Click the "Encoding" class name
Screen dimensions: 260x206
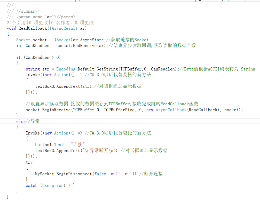tap(66, 69)
